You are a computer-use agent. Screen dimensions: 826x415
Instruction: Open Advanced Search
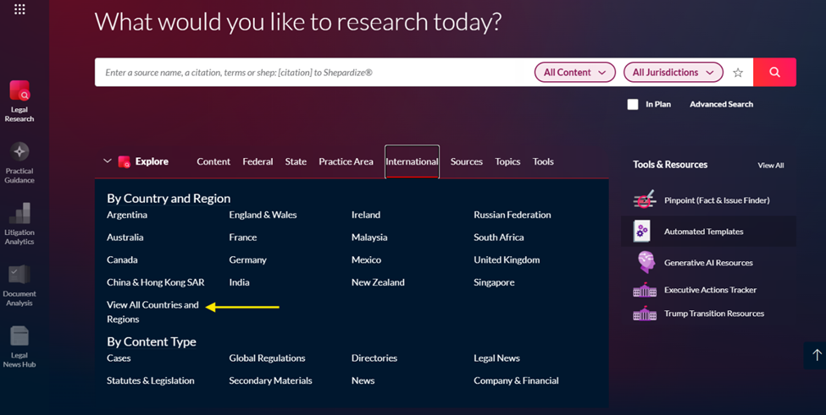point(721,104)
